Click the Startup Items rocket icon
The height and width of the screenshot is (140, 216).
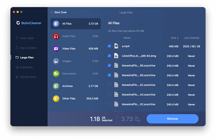point(17,77)
